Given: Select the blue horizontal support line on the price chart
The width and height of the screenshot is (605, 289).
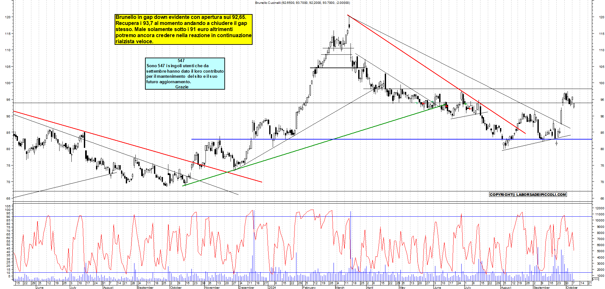Looking at the screenshot, I should (x=391, y=139).
